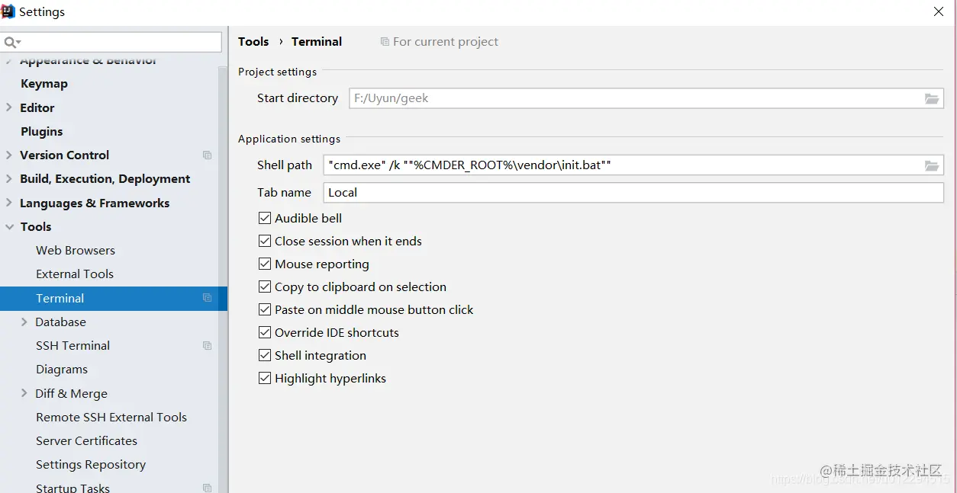Click into the Tab name text field

(633, 193)
